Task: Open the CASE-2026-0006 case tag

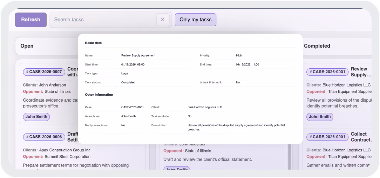Action: 44,137
